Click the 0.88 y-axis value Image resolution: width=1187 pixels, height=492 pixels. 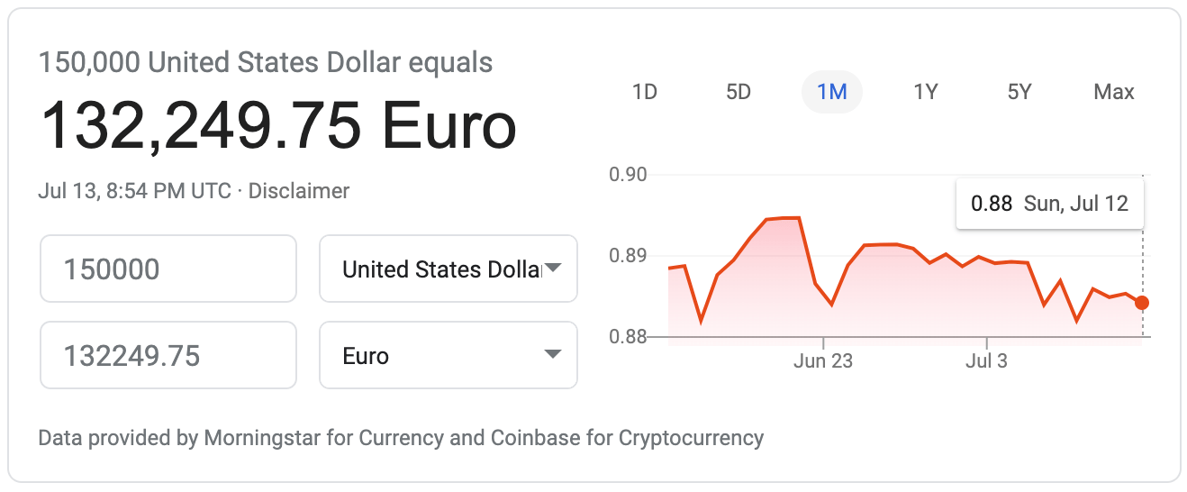click(x=629, y=336)
